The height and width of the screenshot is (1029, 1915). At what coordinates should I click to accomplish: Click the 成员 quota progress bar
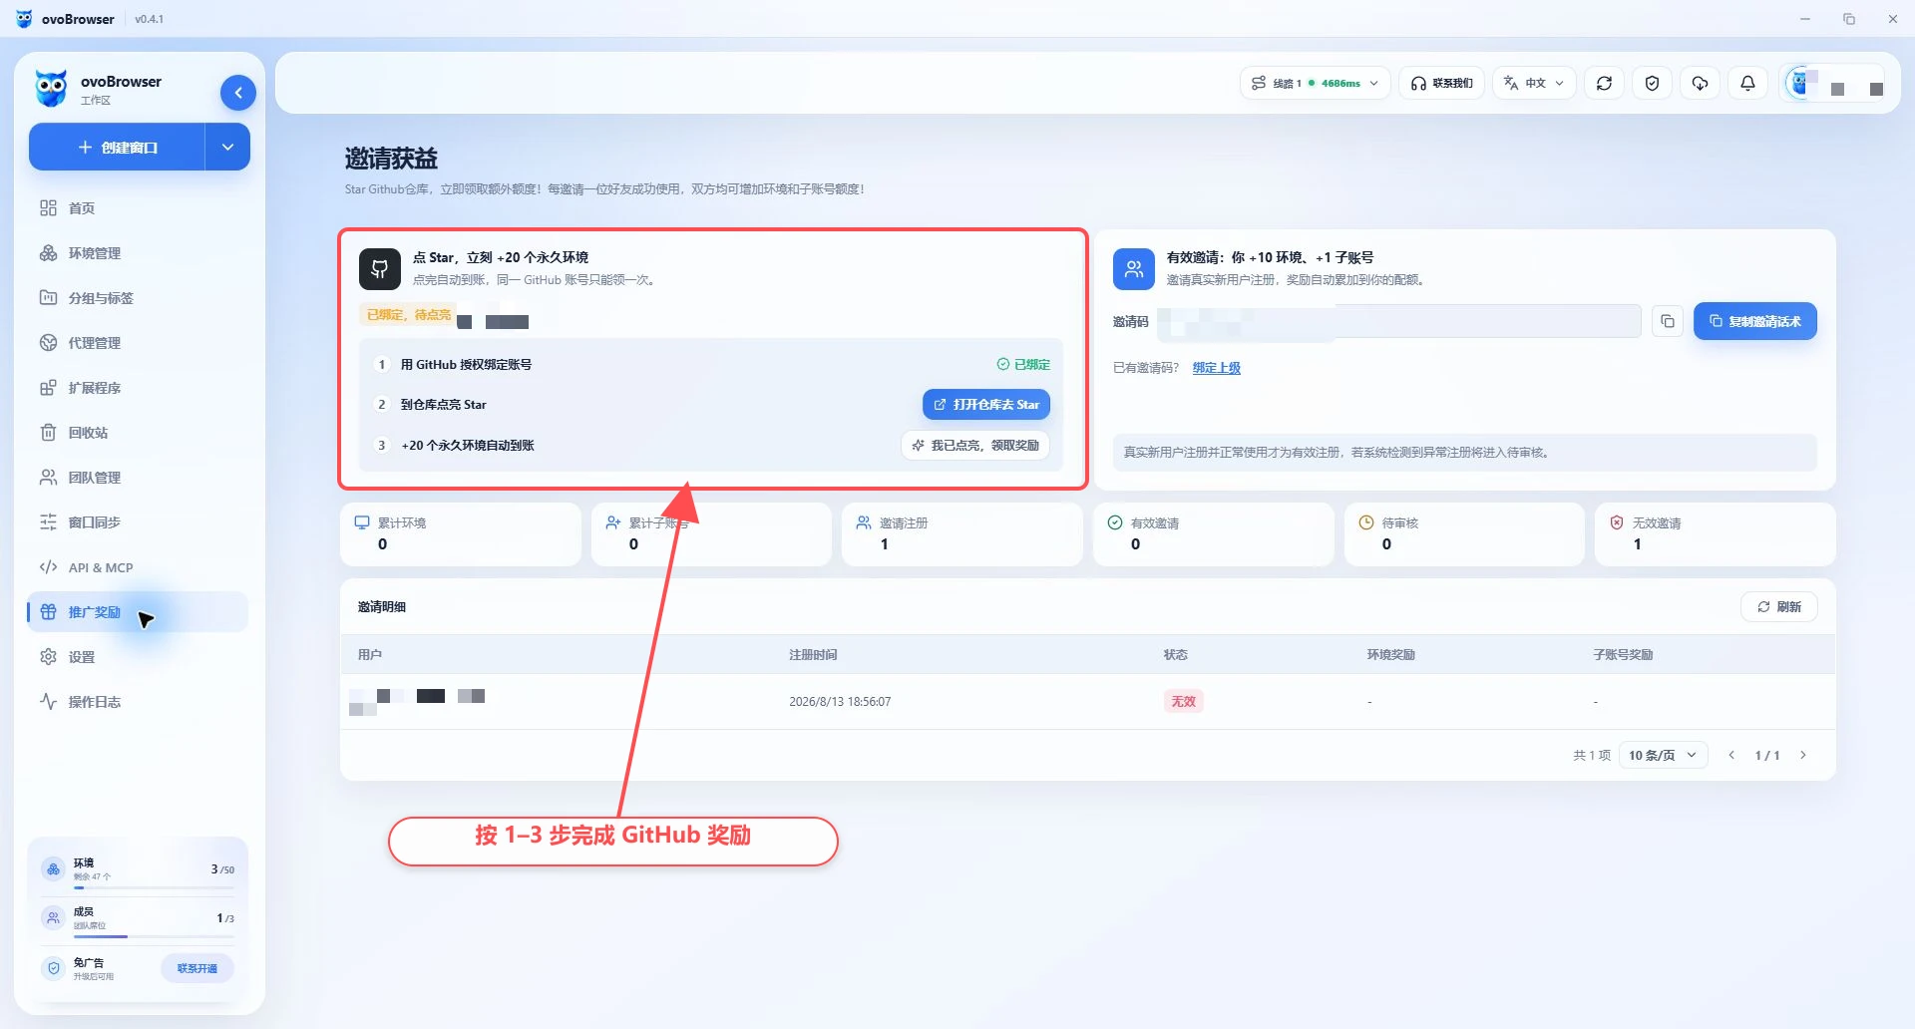(x=154, y=936)
